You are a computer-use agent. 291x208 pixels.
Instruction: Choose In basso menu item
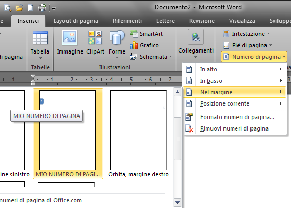click(x=235, y=81)
